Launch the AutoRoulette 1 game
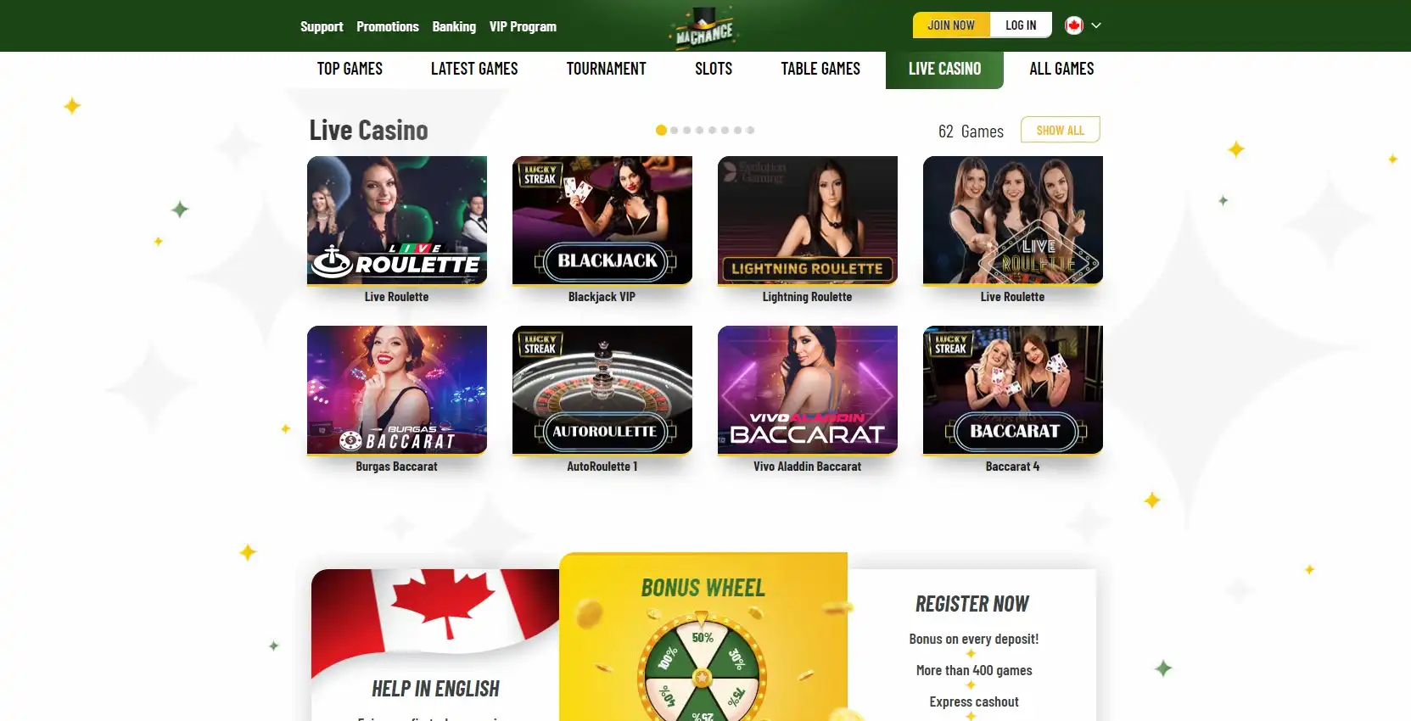This screenshot has width=1411, height=721. (x=602, y=390)
